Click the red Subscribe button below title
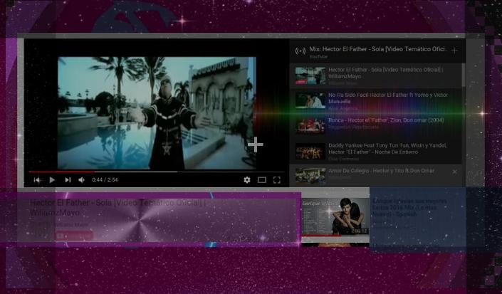Viewport: 502px width, 294px height. click(x=74, y=236)
